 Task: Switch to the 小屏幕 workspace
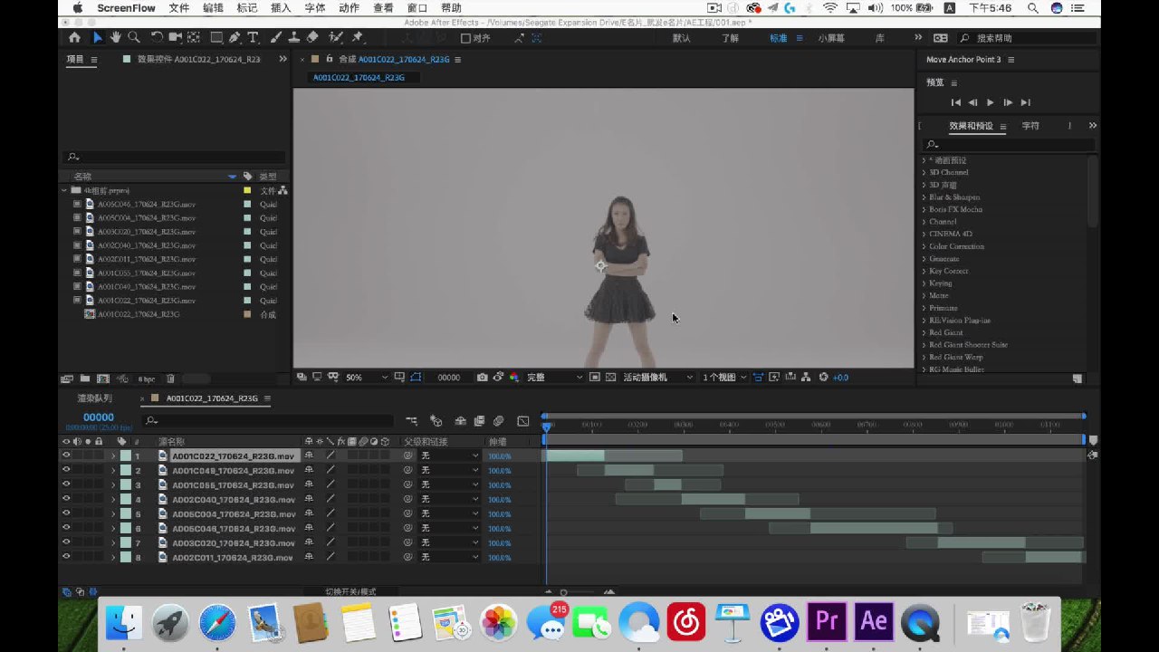click(831, 38)
